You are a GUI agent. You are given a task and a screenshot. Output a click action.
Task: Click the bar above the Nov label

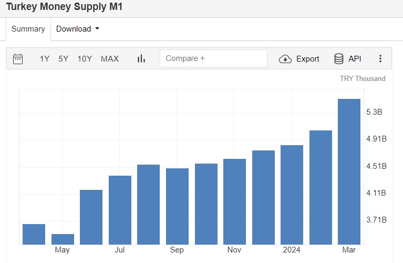[x=235, y=202]
